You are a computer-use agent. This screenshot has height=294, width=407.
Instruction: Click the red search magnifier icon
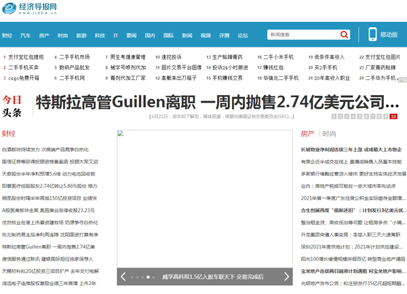click(x=344, y=35)
